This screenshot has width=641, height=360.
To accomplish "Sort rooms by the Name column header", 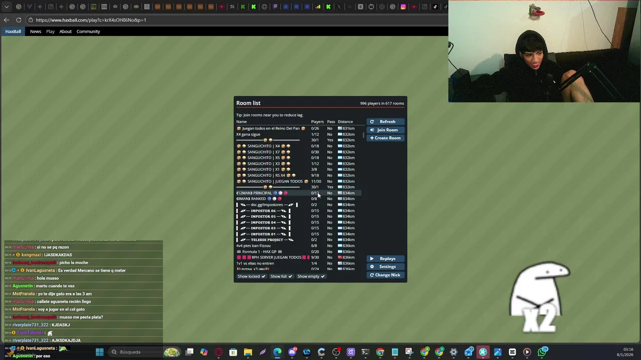I will click(x=241, y=121).
